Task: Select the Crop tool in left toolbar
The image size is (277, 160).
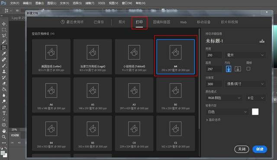Action: (x=4, y=48)
